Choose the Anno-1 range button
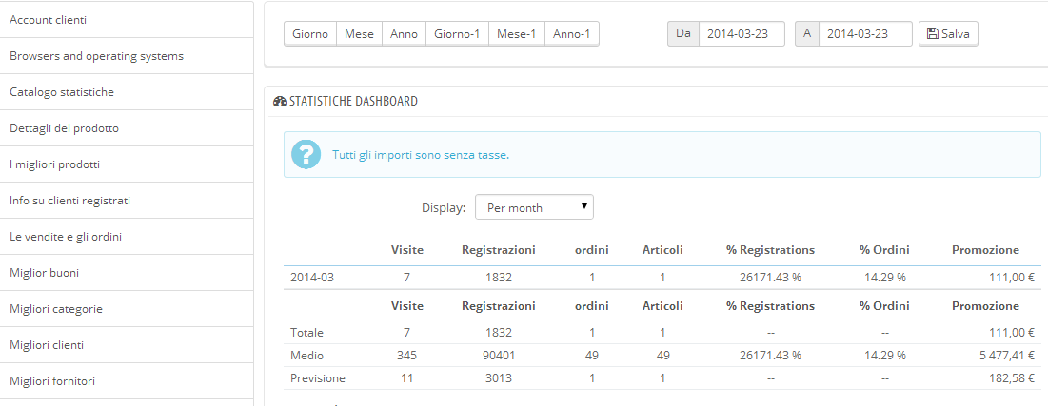 [571, 34]
